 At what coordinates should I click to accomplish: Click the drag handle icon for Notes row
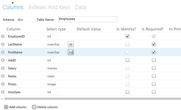click(3, 76)
